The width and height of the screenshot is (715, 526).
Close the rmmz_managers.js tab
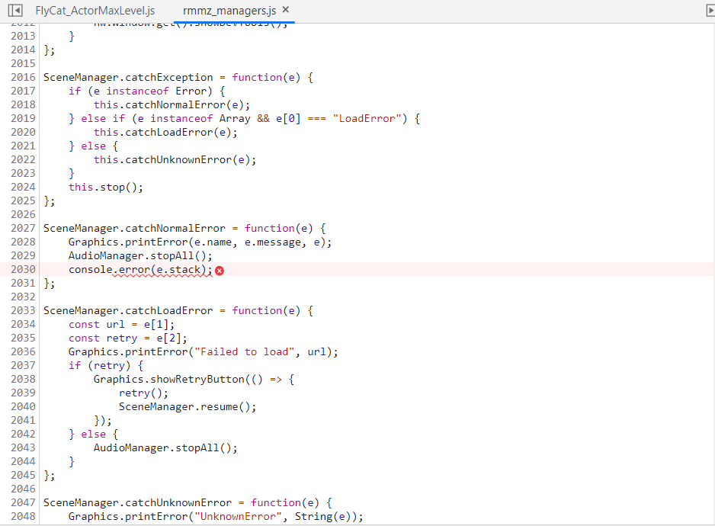coord(286,10)
